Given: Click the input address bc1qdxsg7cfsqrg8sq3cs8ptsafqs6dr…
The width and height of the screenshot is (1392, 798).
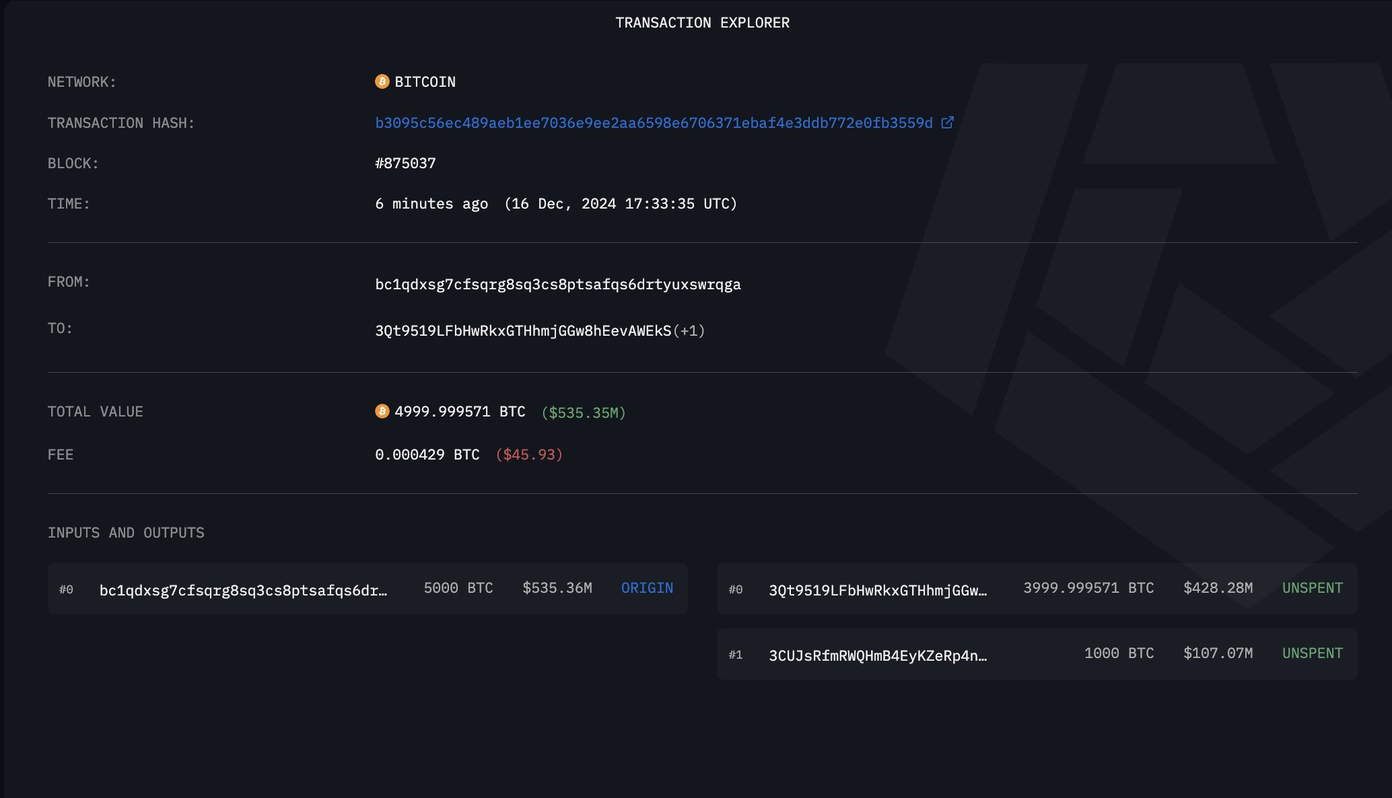Looking at the screenshot, I should point(243,590).
